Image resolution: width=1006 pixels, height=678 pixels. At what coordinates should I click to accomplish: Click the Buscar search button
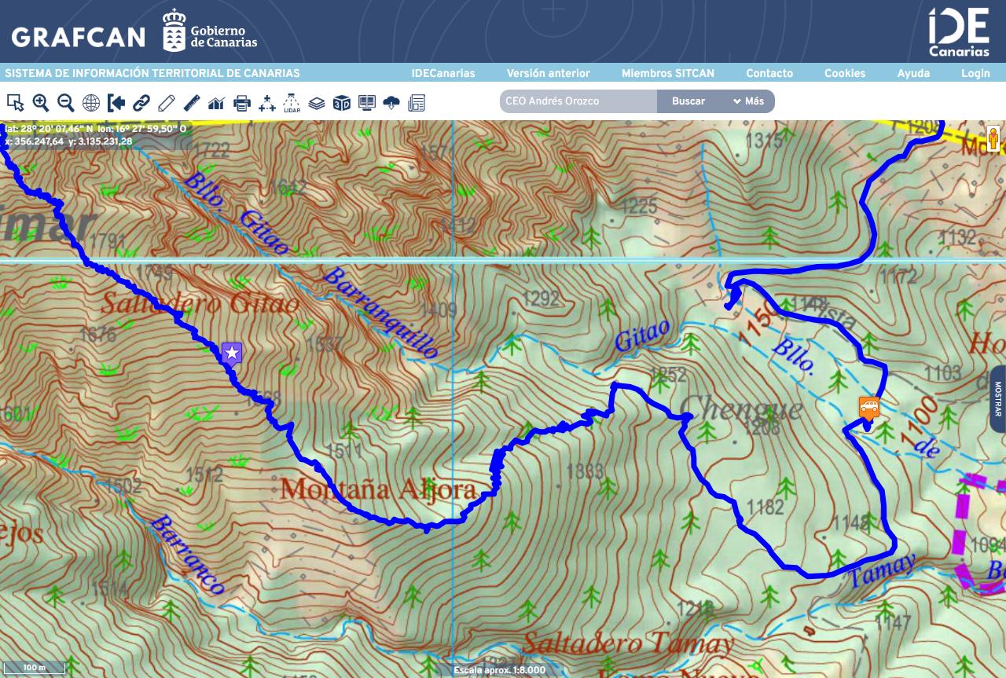coord(688,101)
